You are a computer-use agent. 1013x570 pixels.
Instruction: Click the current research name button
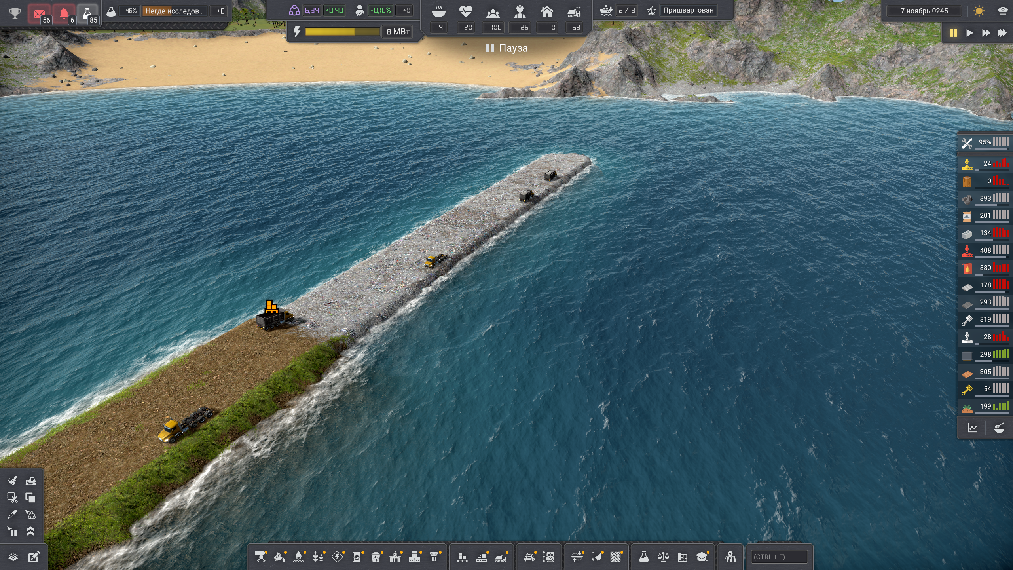(x=175, y=11)
